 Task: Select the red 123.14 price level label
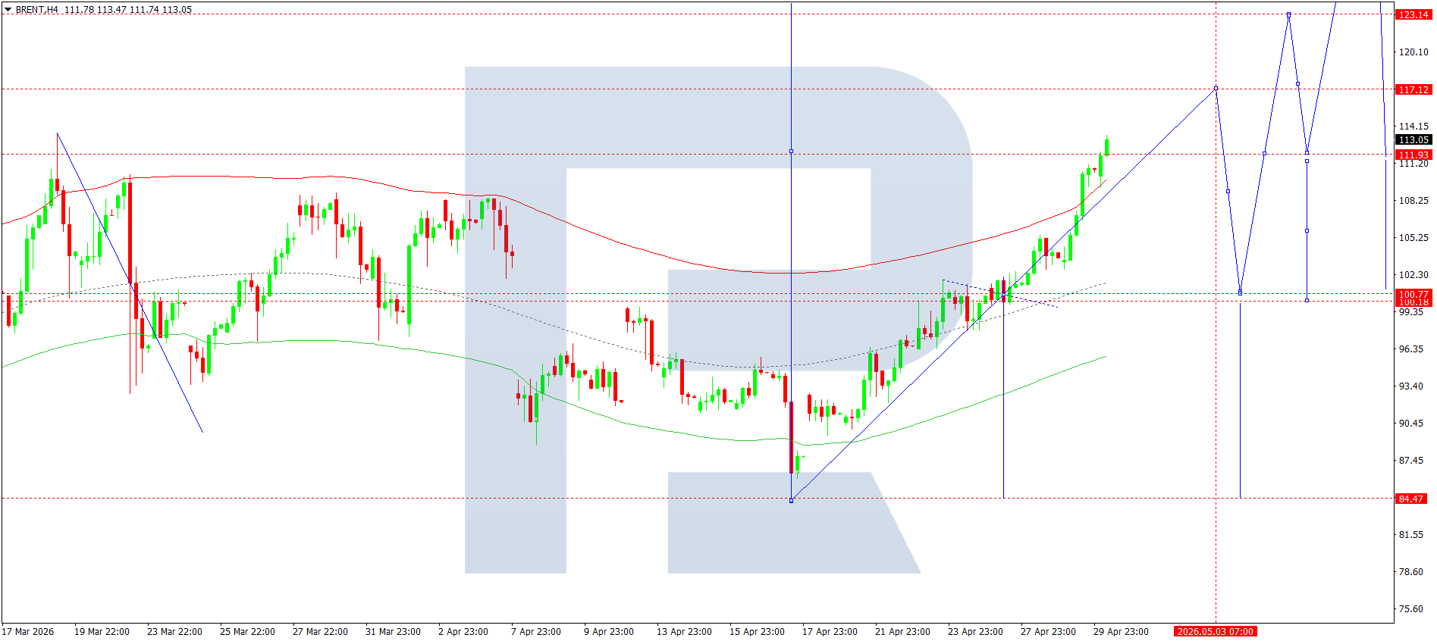[x=1413, y=14]
